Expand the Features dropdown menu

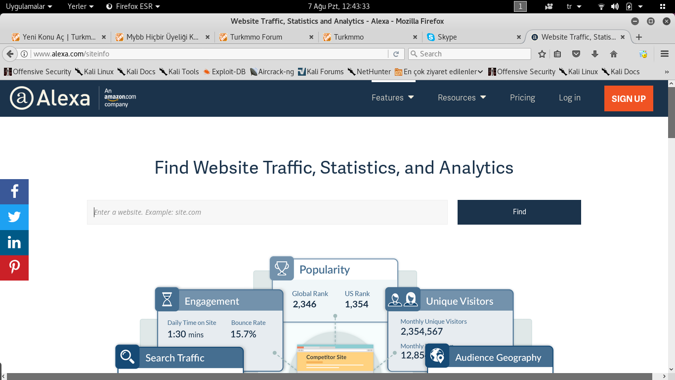point(393,97)
